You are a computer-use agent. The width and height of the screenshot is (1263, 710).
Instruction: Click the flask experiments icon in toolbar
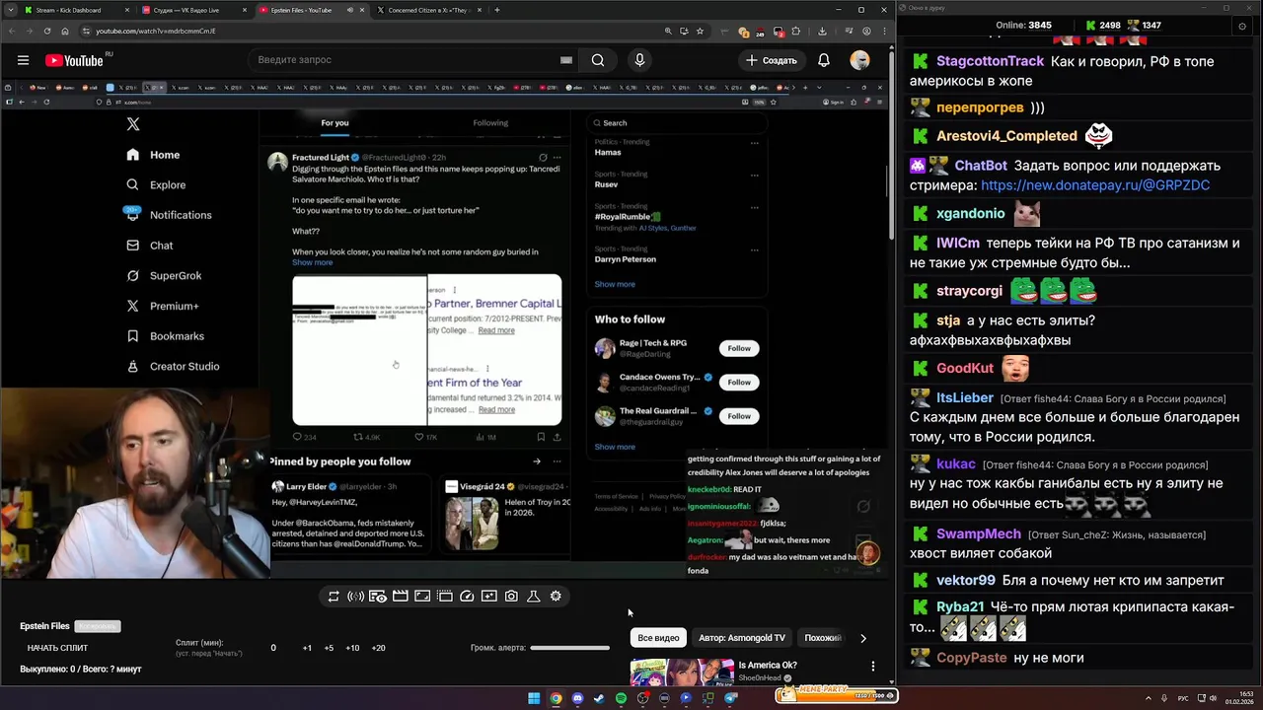pyautogui.click(x=534, y=597)
